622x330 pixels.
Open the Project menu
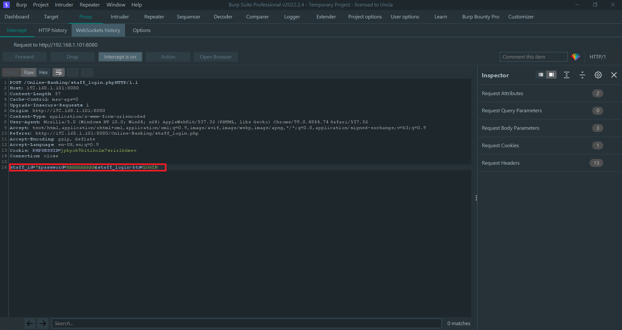pos(41,5)
